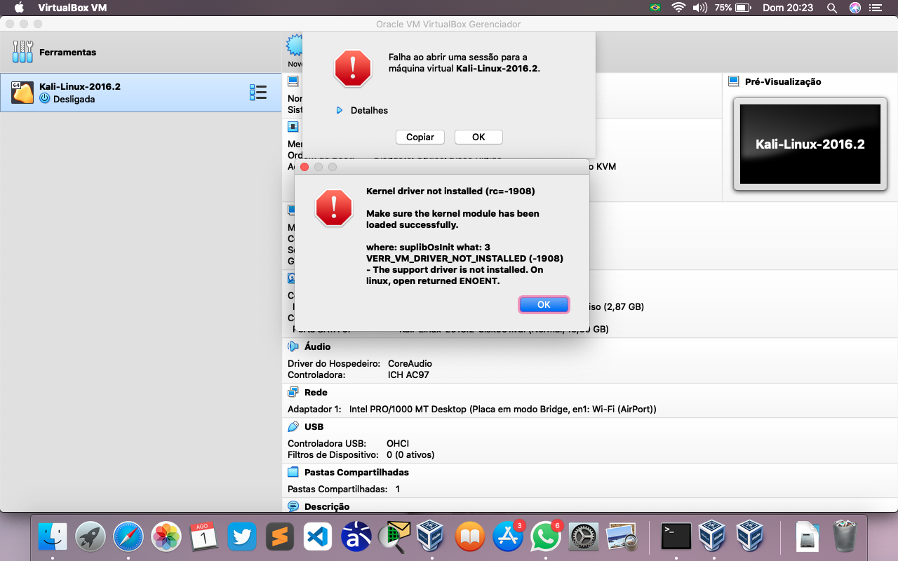Open Books from the Dock
The image size is (898, 561).
(469, 537)
